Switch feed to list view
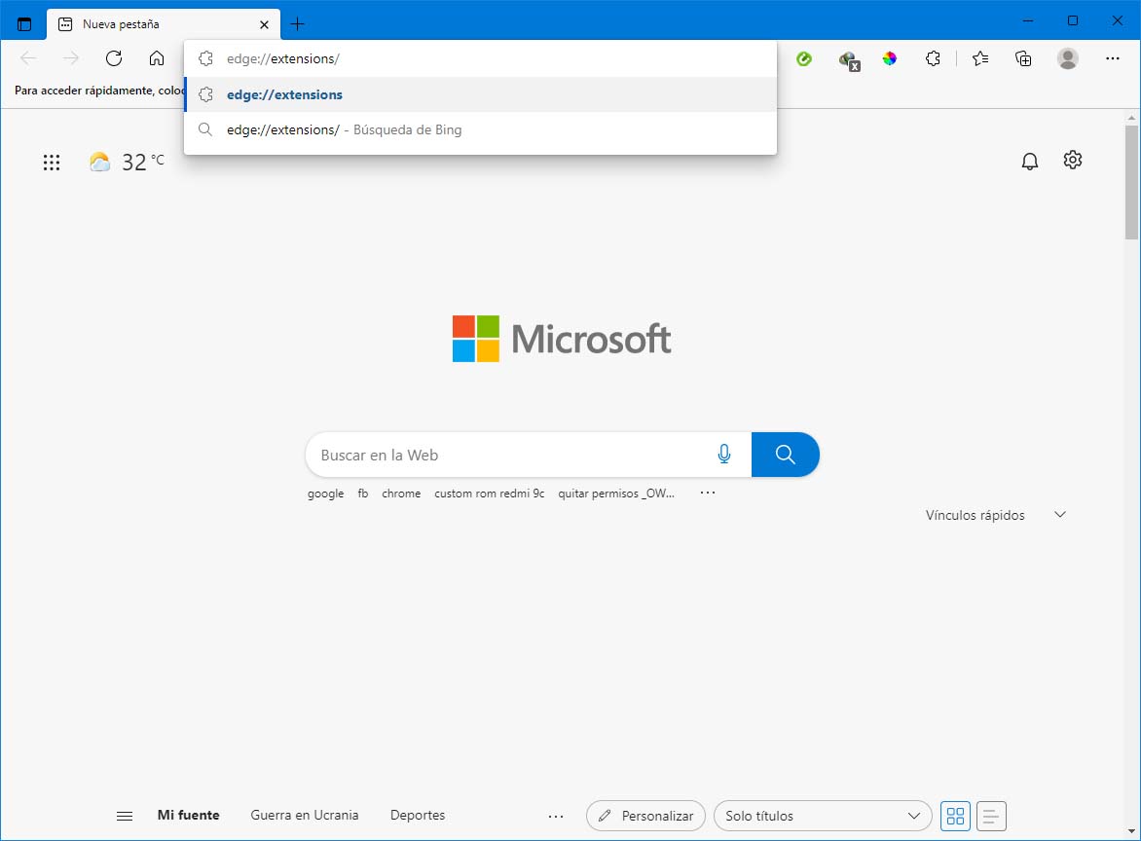 pyautogui.click(x=991, y=816)
